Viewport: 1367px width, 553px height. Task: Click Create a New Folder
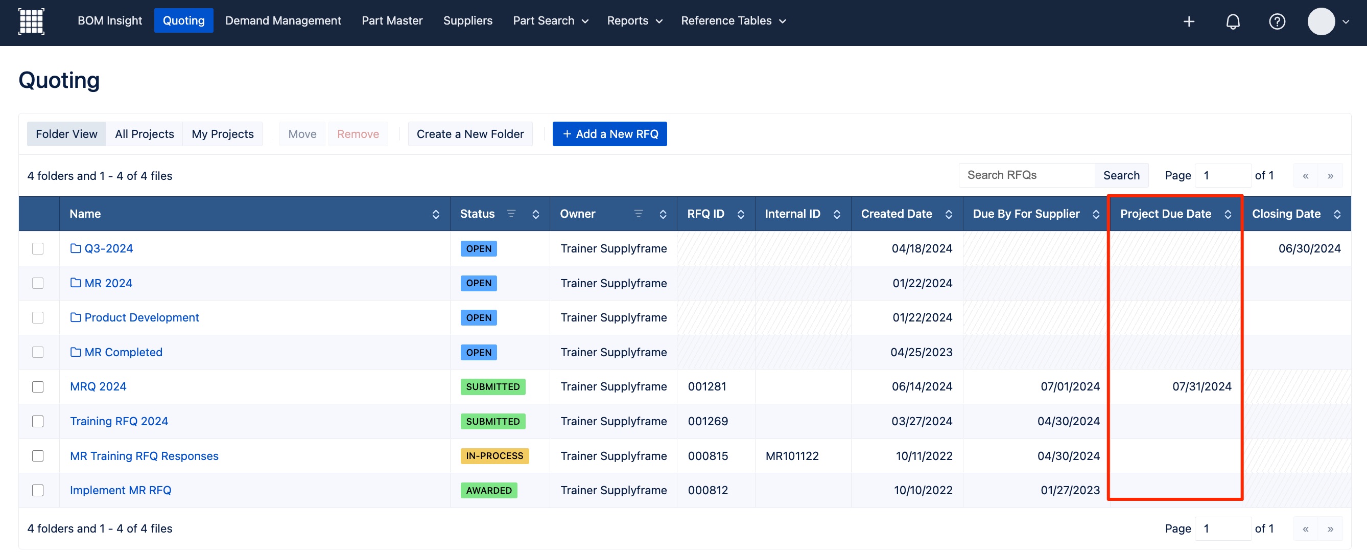[469, 134]
